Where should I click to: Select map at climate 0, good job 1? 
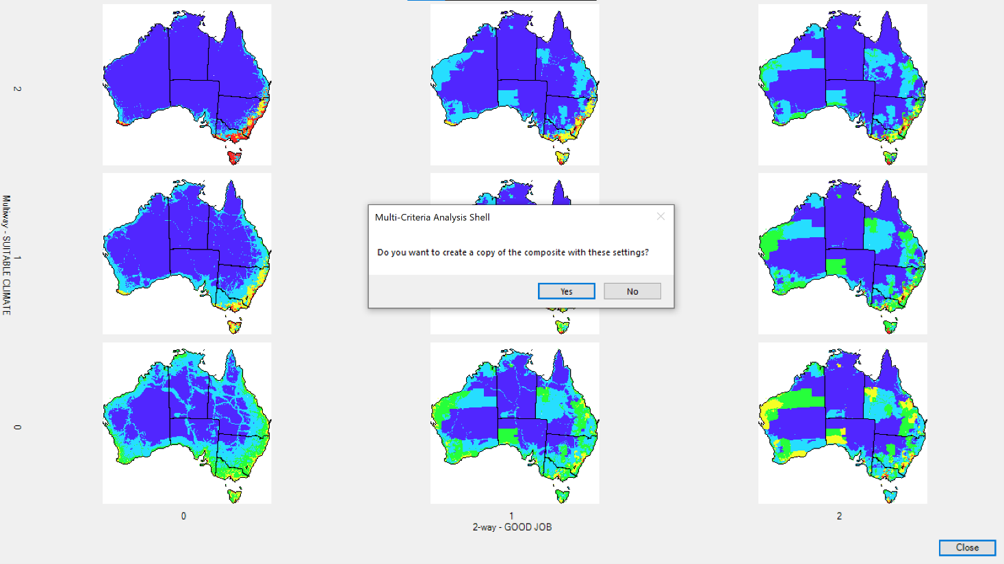tap(515, 423)
